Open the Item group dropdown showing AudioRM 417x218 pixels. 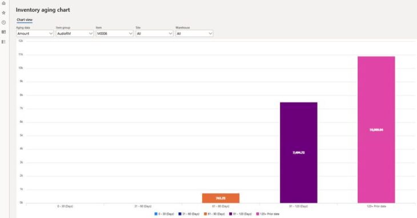[x=75, y=34]
